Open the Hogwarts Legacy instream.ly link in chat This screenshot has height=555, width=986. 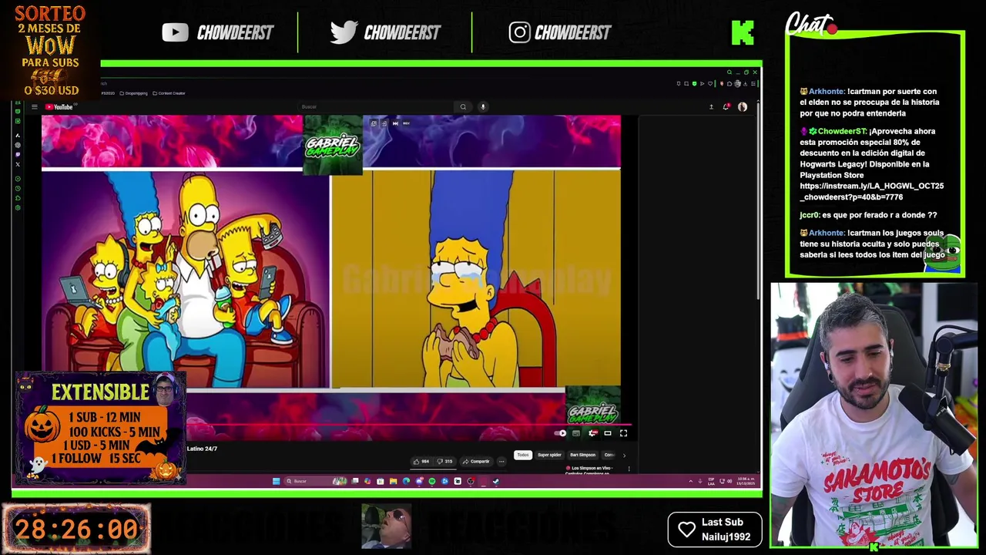tap(871, 191)
